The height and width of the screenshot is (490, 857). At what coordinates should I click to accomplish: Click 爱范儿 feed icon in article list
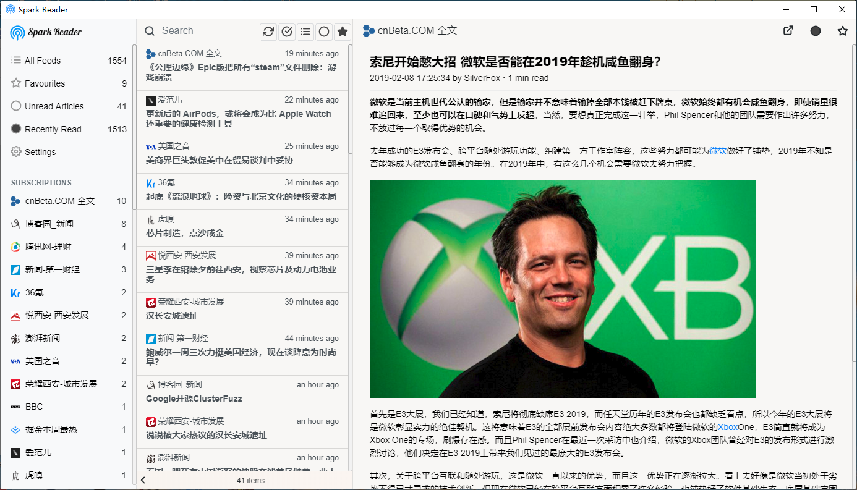point(150,100)
